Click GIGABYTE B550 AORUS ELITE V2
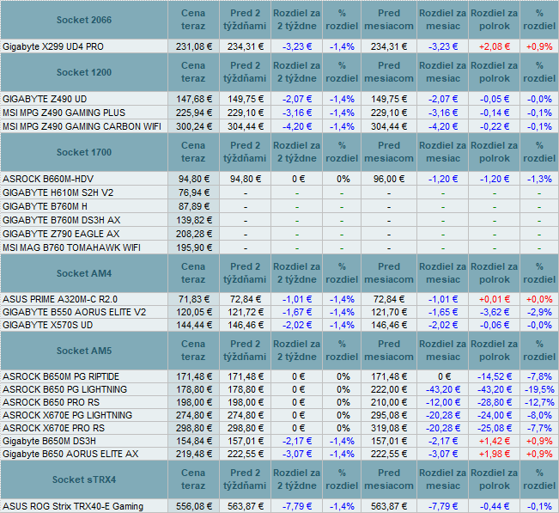The image size is (559, 513). [74, 312]
